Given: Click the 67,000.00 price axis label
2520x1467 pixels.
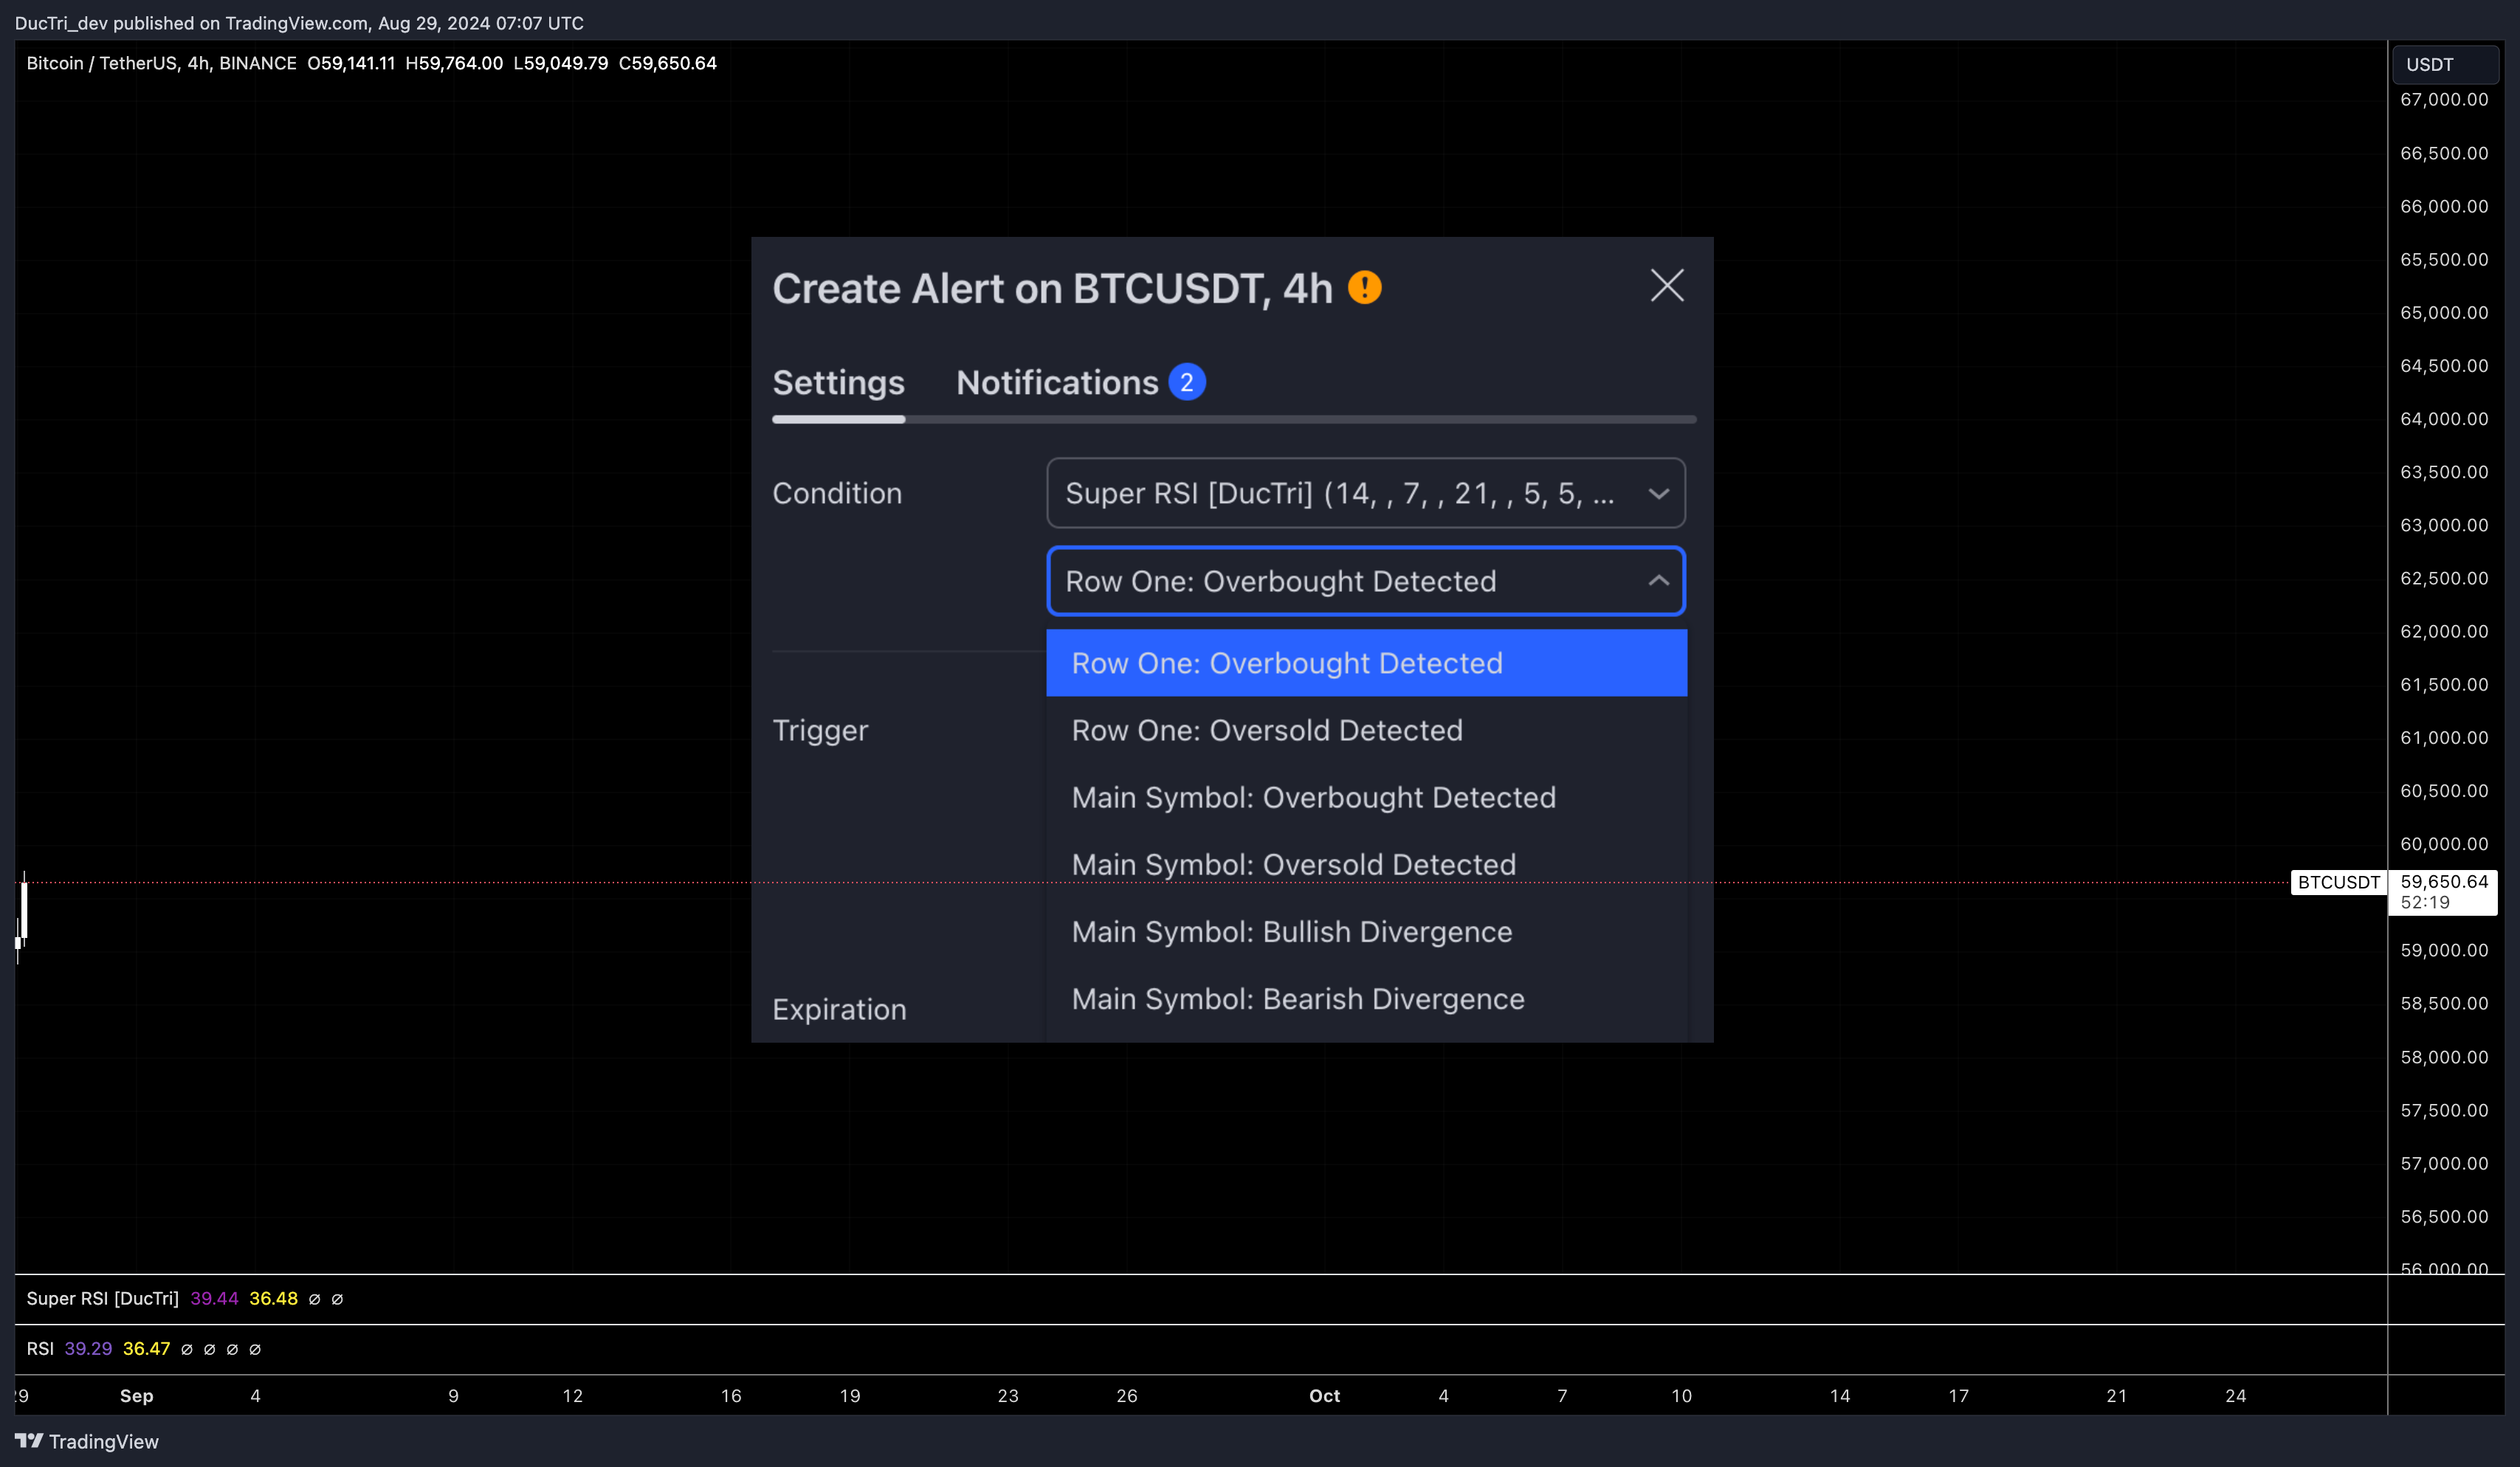Looking at the screenshot, I should coord(2444,99).
